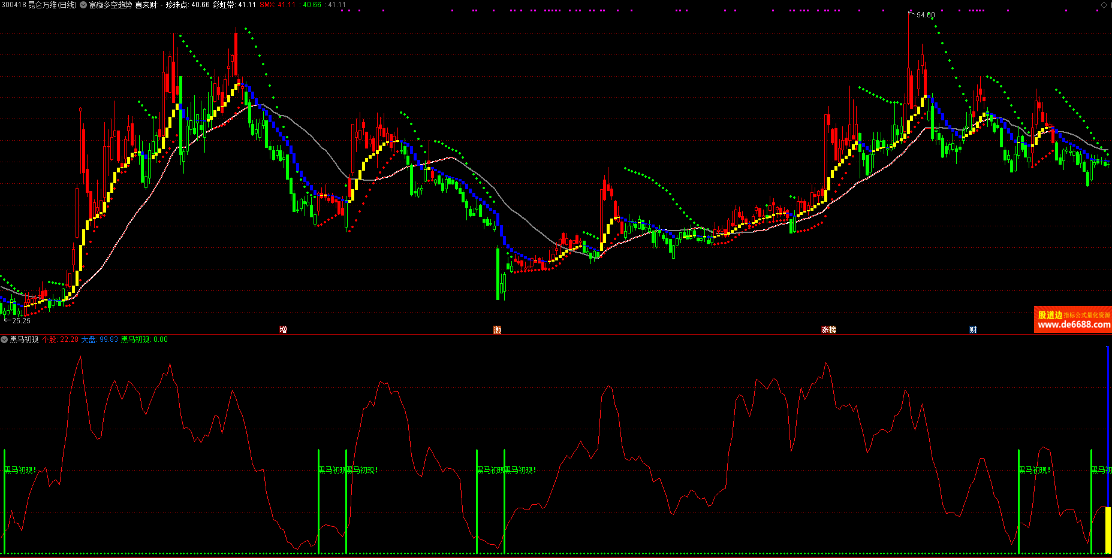Screen dimensions: 1112x558
Task: Click the 股道边 logo text
Action: pyautogui.click(x=1050, y=315)
